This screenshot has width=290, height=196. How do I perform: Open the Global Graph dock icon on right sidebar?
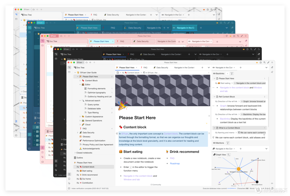pos(272,72)
